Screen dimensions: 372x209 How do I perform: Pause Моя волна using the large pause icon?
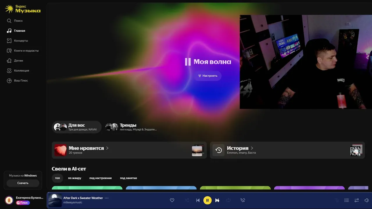(x=188, y=62)
